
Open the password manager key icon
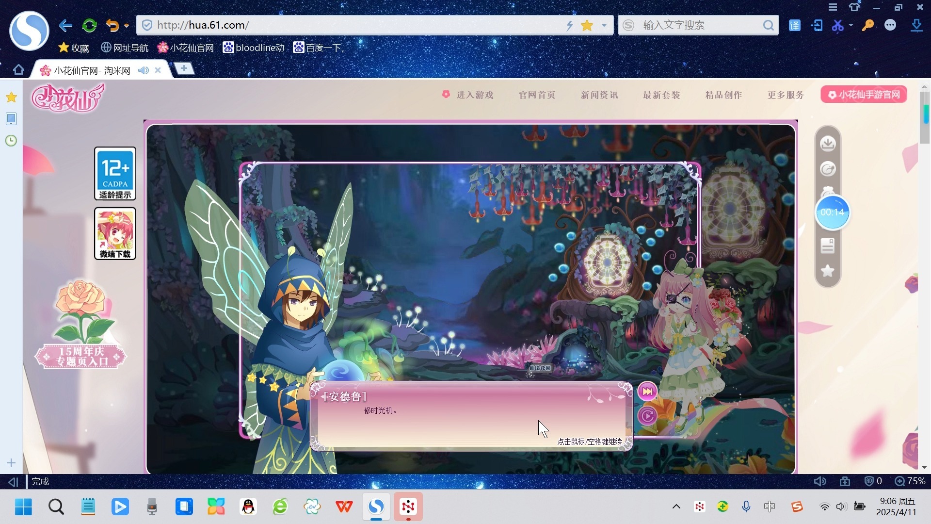[868, 25]
